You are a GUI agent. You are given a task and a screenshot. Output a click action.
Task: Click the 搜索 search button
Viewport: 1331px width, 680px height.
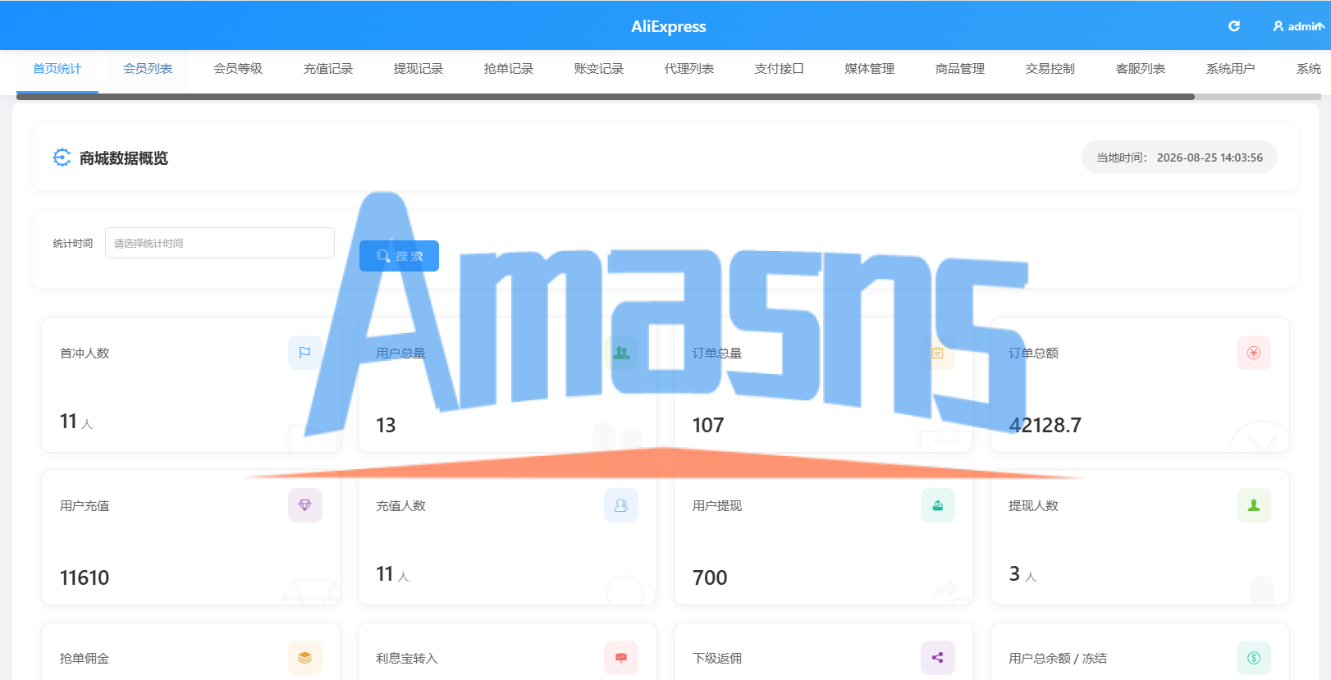click(399, 256)
